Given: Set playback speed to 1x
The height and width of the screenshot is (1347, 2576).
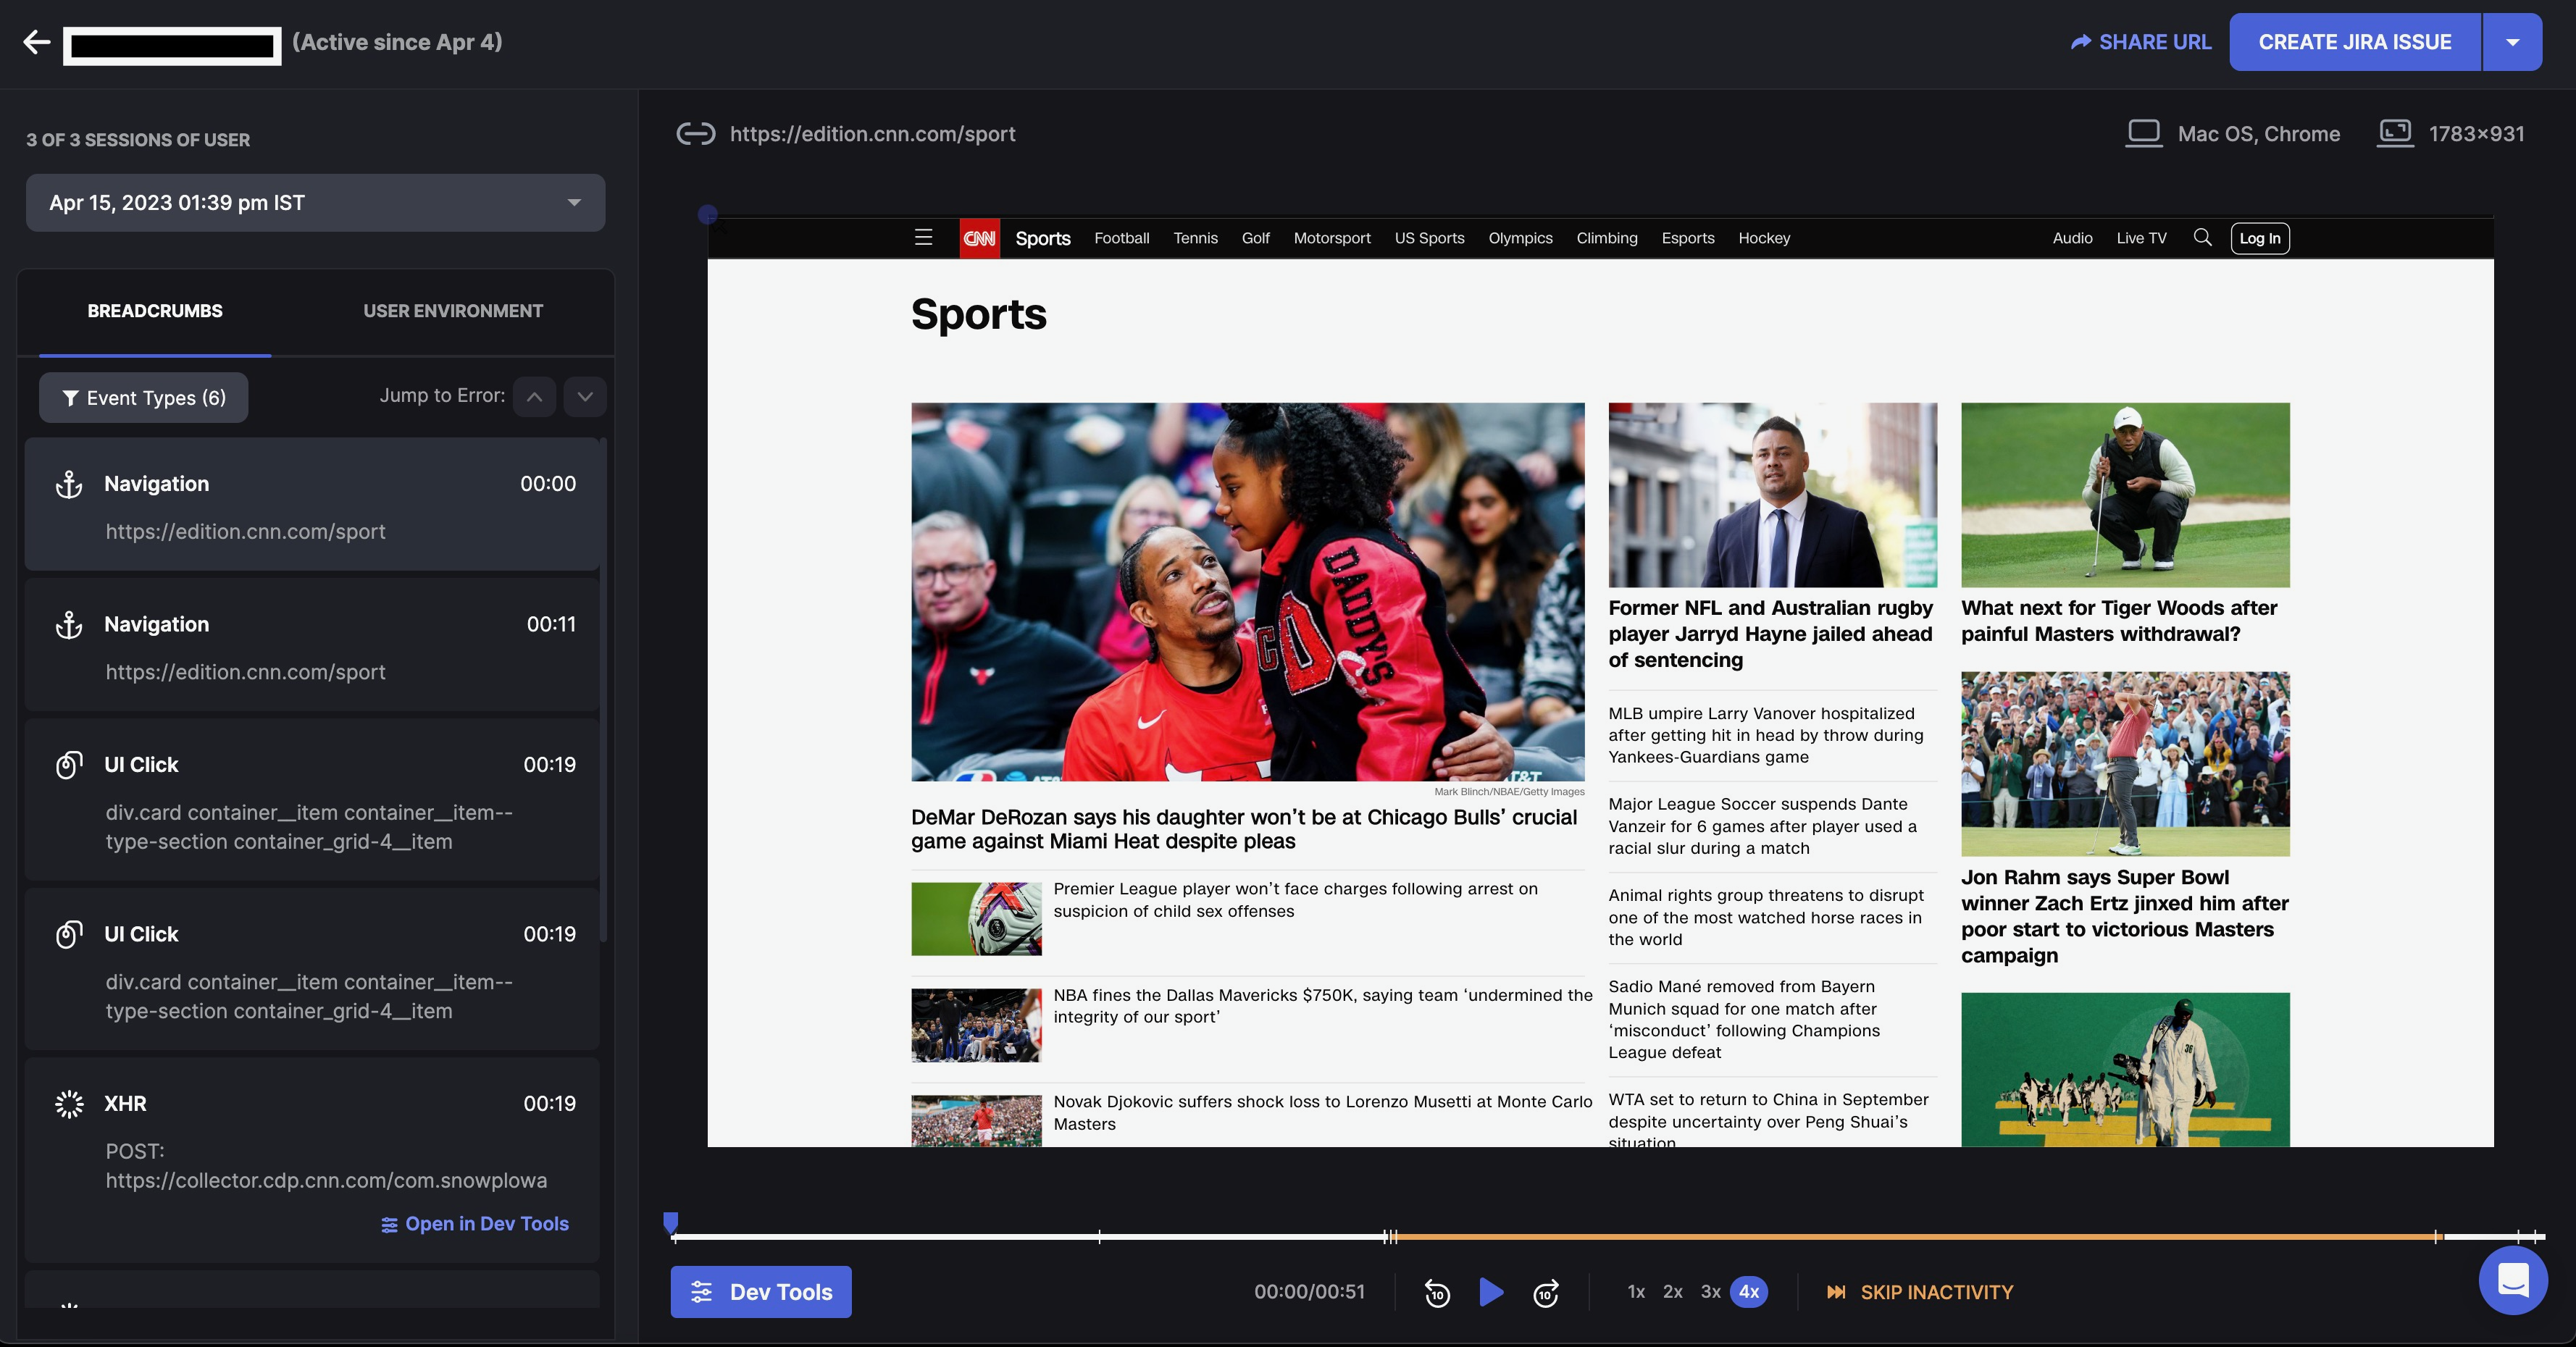Looking at the screenshot, I should point(1636,1292).
